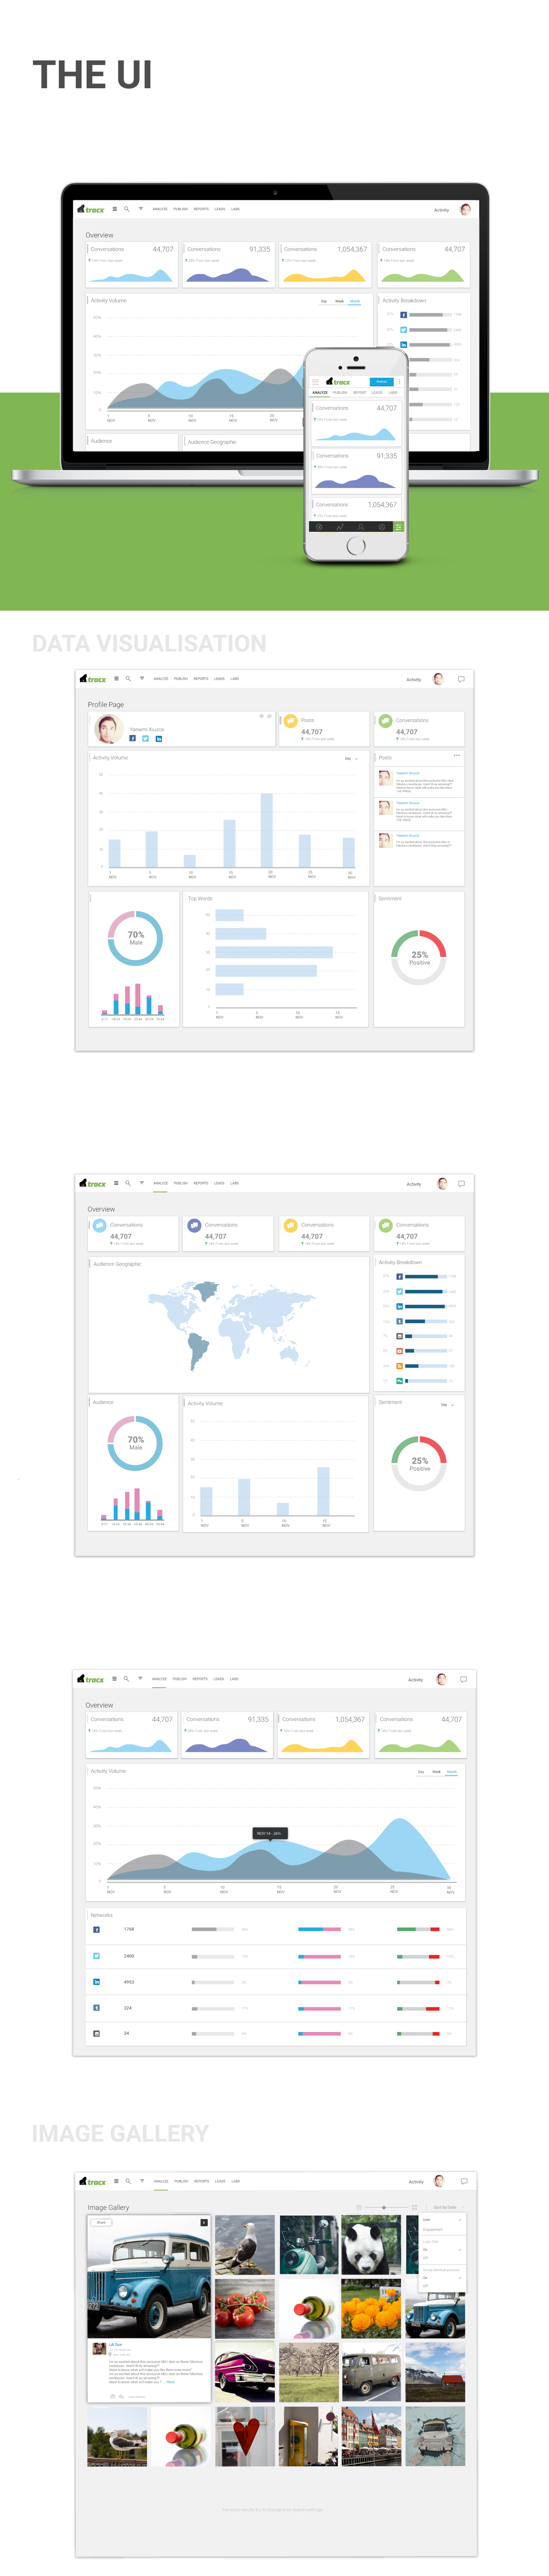This screenshot has width=549, height=2576.
Task: Click Facebook icon in Networks row 1768
Action: coord(97,1930)
